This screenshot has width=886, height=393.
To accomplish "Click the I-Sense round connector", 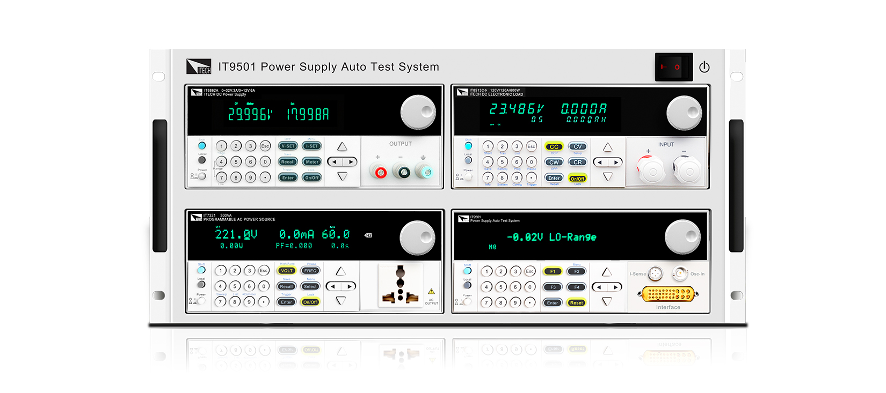I will coord(655,274).
